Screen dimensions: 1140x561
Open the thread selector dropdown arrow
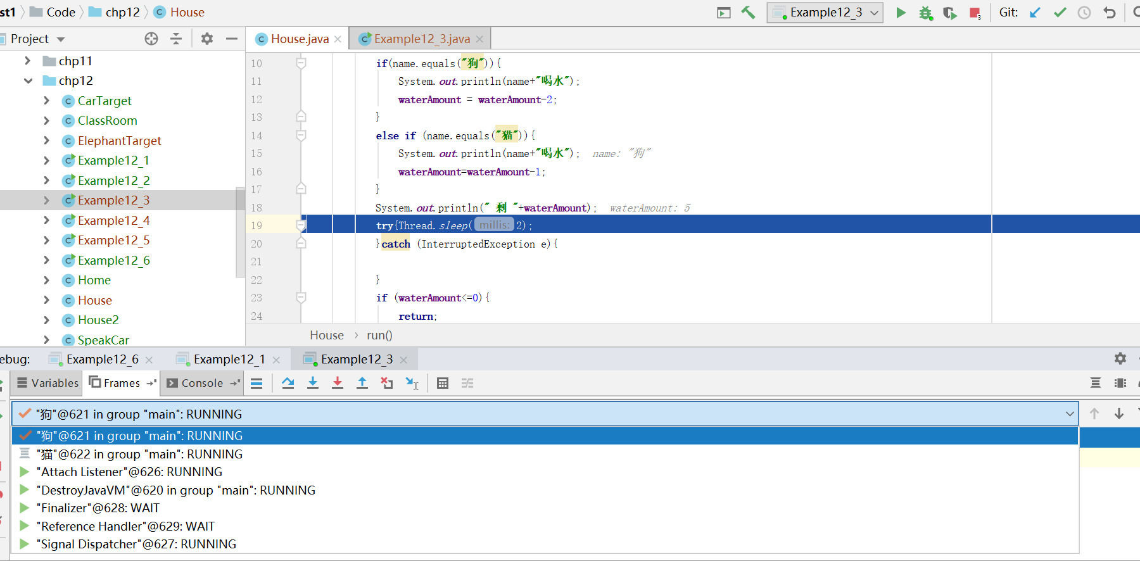coord(1070,414)
